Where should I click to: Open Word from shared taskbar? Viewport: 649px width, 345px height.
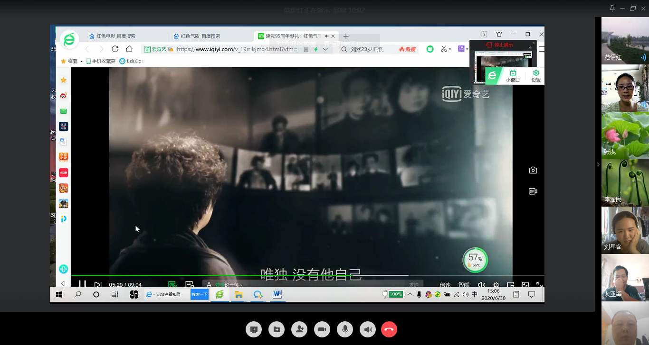pos(277,294)
